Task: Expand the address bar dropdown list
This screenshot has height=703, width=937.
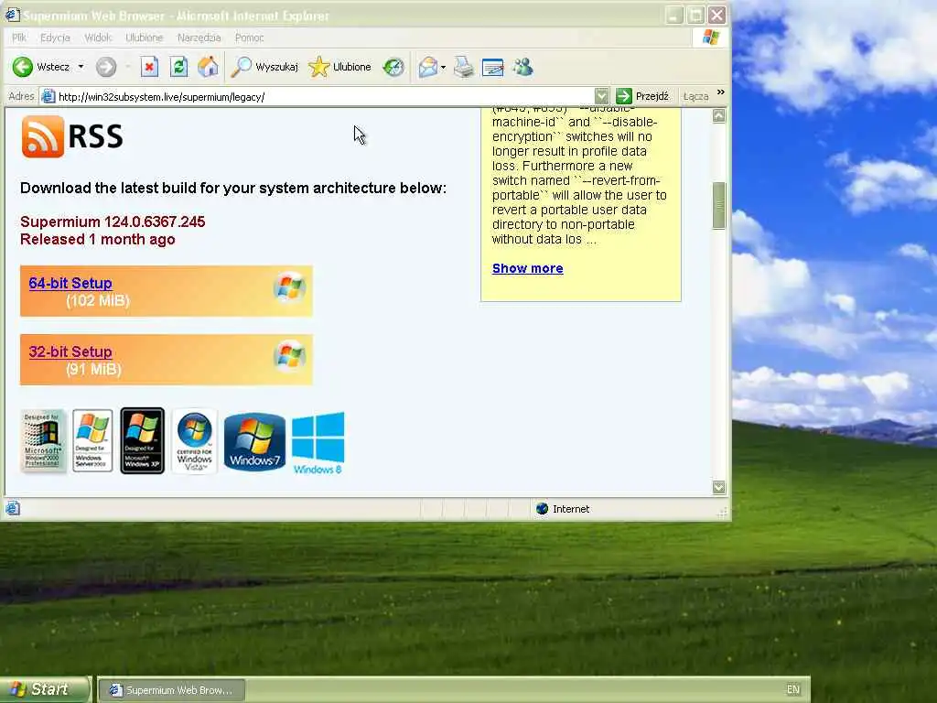Action: [x=602, y=96]
